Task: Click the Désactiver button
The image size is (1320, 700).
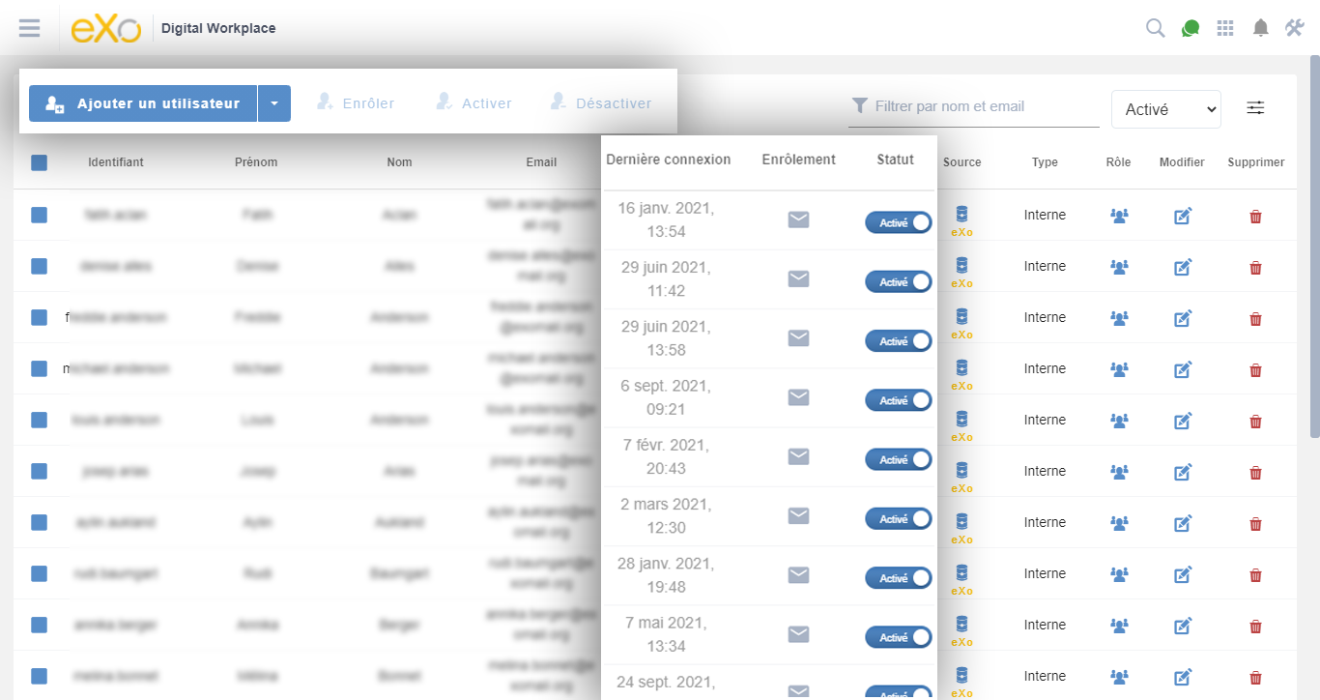Action: [x=600, y=102]
